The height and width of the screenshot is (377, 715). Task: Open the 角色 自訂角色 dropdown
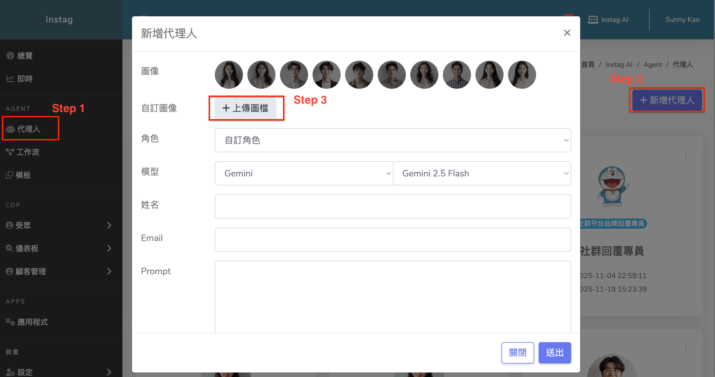[x=393, y=140]
